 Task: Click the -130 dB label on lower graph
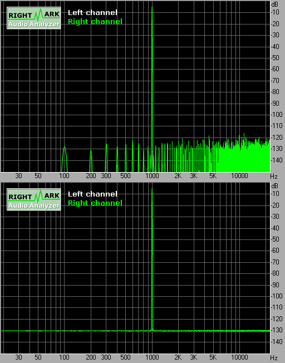point(277,330)
